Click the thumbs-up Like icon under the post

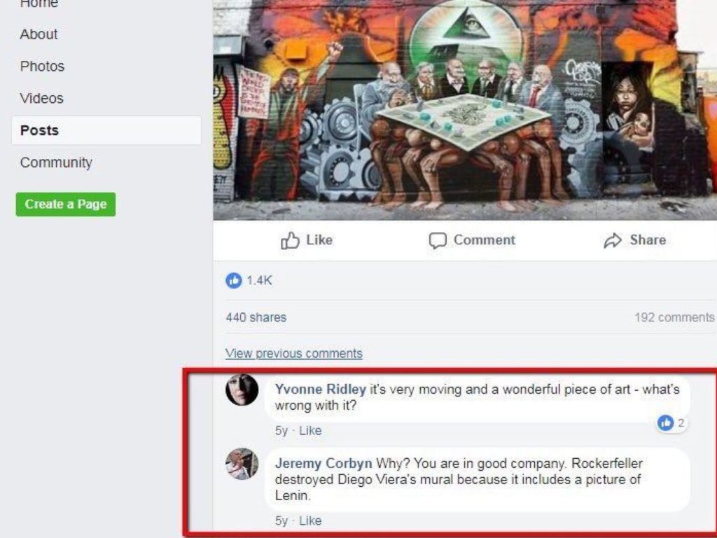(290, 240)
